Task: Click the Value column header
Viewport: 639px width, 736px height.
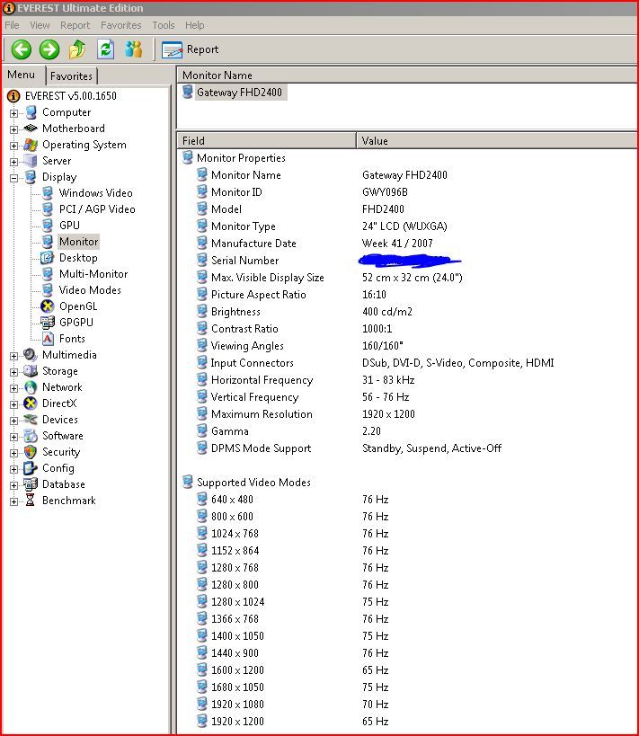Action: [x=497, y=141]
